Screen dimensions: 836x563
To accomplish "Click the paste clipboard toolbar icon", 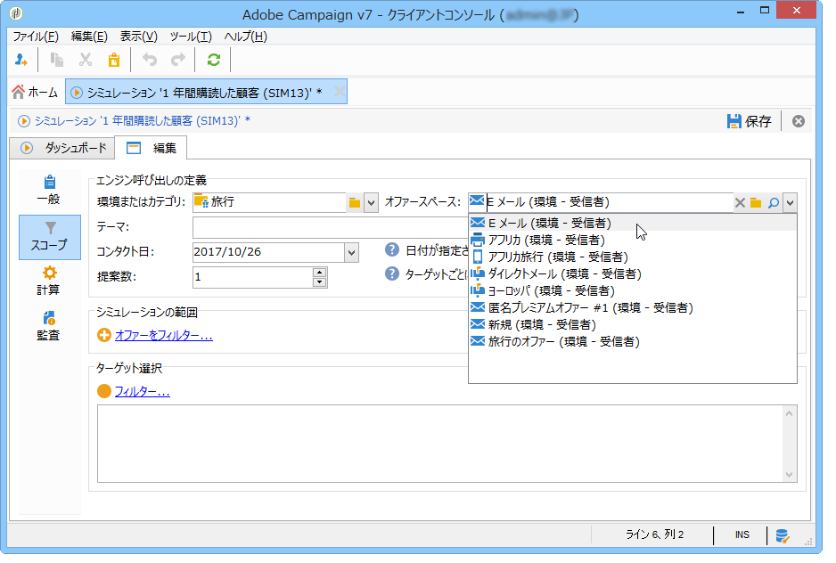I will click(x=113, y=60).
